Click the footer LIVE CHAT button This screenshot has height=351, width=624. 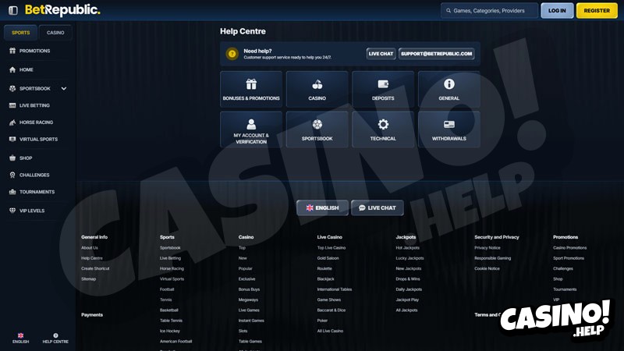tap(378, 207)
